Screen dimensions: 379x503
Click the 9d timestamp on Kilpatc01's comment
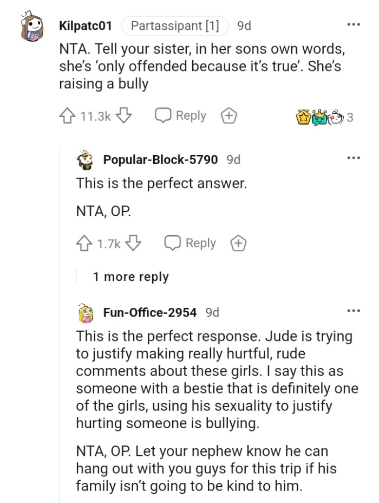[245, 25]
